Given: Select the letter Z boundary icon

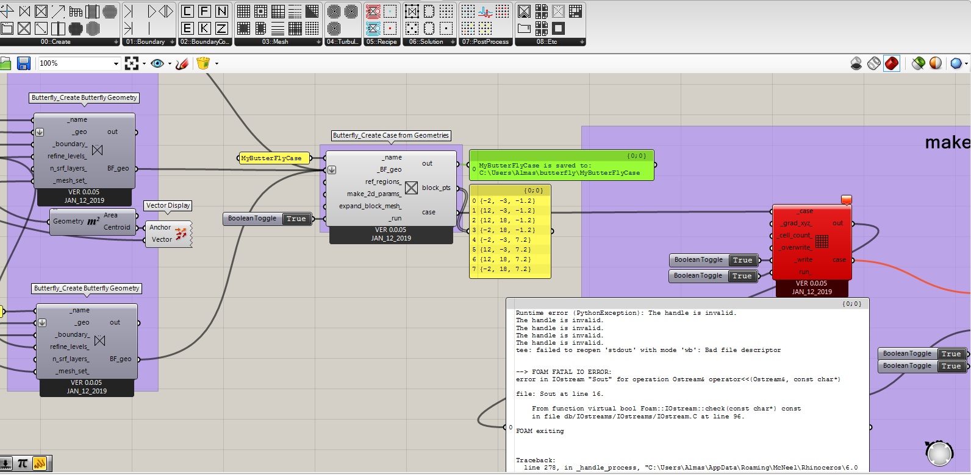Looking at the screenshot, I should pyautogui.click(x=221, y=28).
